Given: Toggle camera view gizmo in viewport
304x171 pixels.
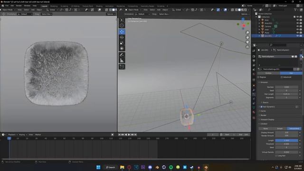Looking at the screenshot, I should [247, 42].
